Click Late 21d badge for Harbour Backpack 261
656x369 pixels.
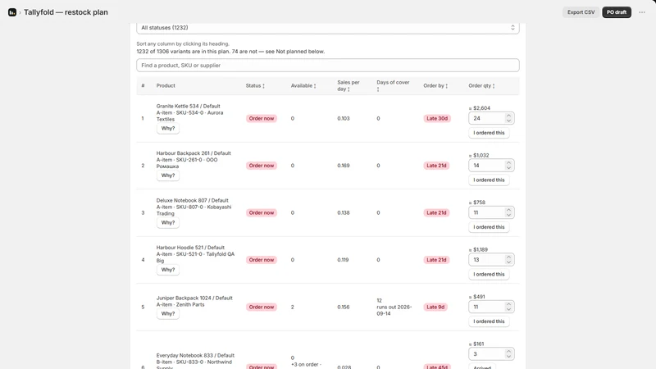pos(436,166)
